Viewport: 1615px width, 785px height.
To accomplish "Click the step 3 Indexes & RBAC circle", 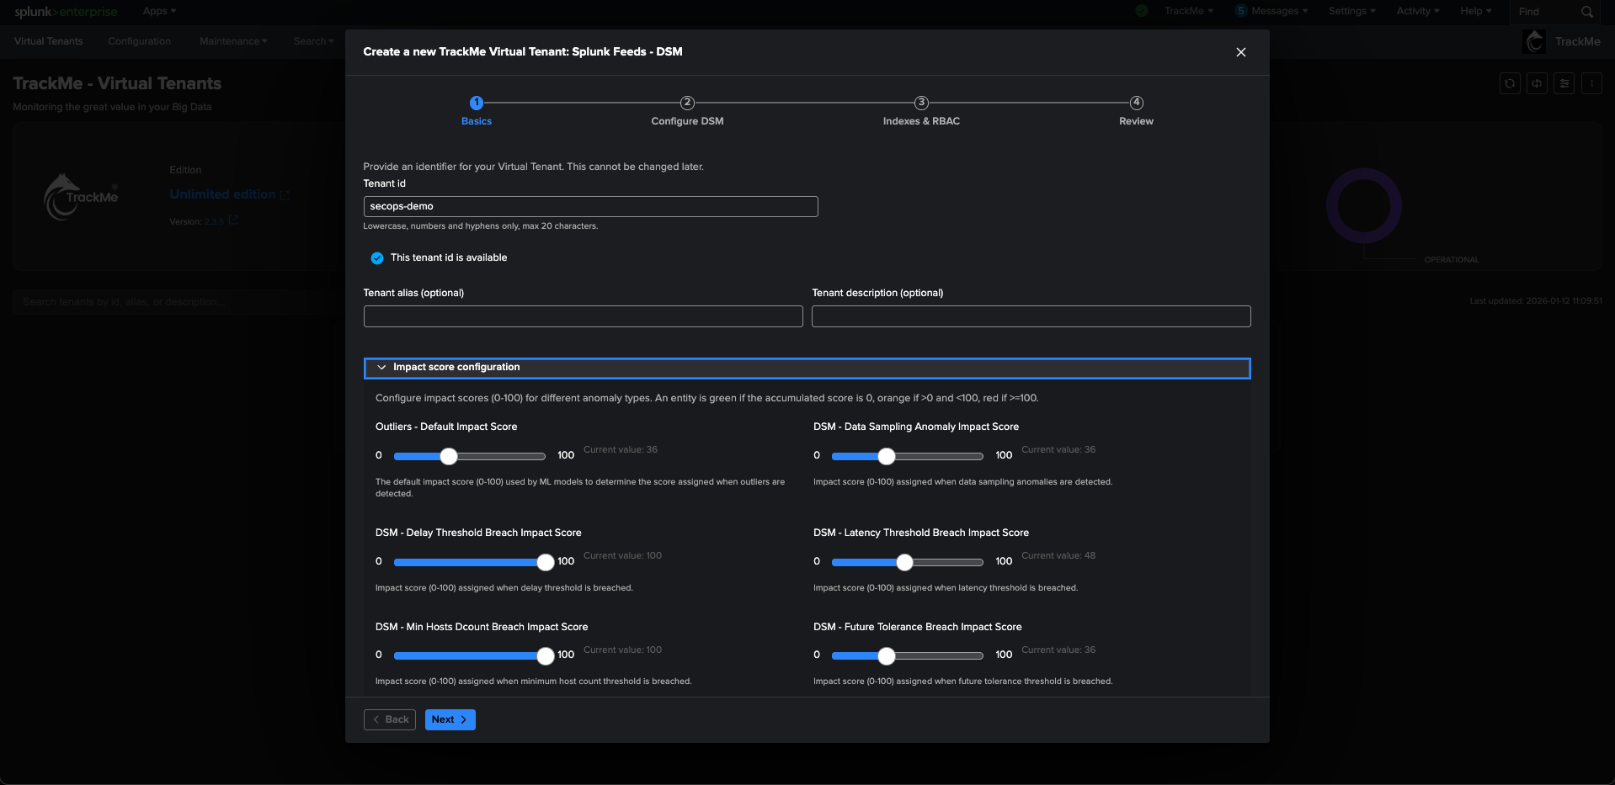I will 921,103.
